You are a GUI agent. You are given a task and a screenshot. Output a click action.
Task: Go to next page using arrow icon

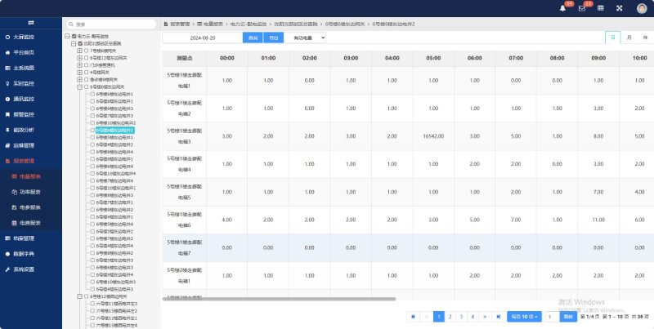pyautogui.click(x=486, y=316)
